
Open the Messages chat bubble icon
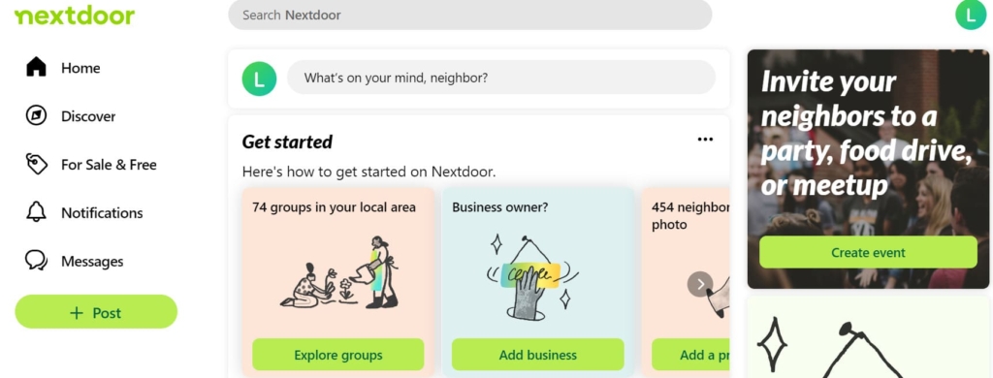(x=36, y=261)
